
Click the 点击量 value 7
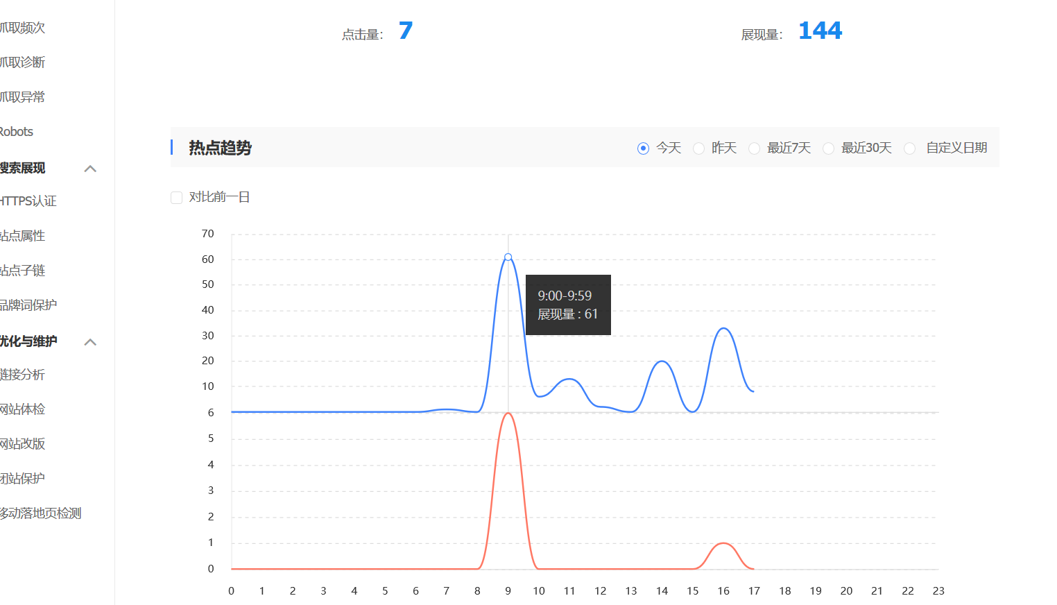406,31
